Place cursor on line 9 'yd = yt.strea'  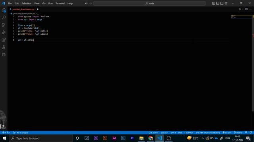coord(26,40)
